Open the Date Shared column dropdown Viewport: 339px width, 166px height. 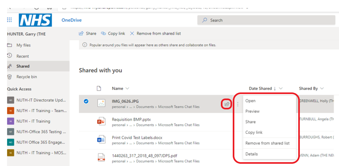point(281,89)
